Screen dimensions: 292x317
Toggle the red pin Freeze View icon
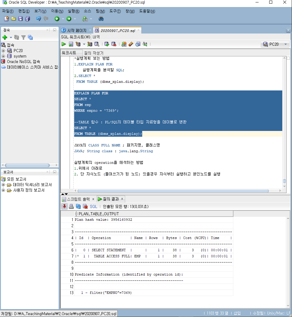pyautogui.click(x=64, y=206)
